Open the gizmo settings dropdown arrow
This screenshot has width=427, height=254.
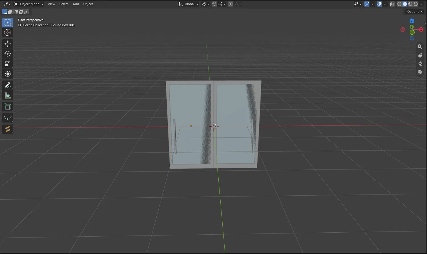[372, 4]
